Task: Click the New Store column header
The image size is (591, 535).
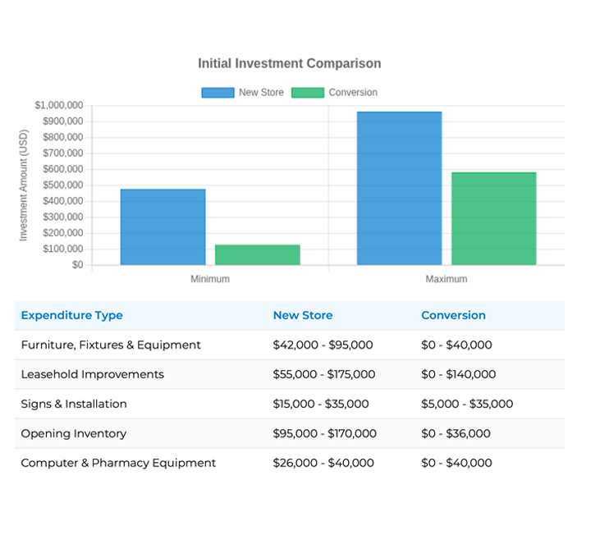Action: click(x=302, y=315)
